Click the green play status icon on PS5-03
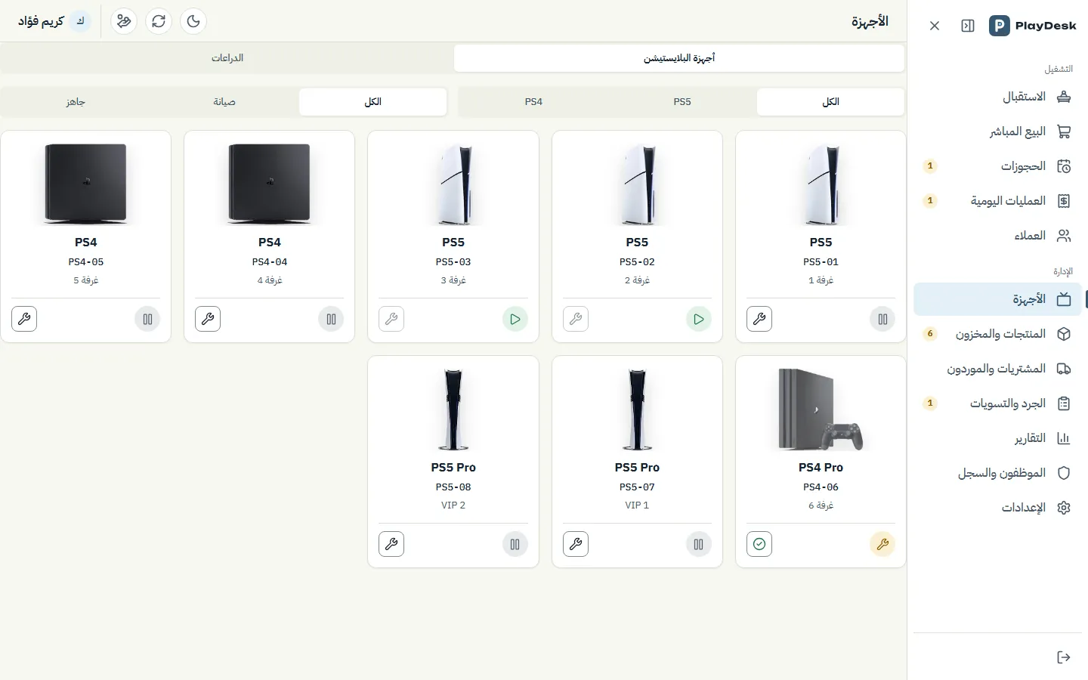1088x680 pixels. pyautogui.click(x=515, y=319)
